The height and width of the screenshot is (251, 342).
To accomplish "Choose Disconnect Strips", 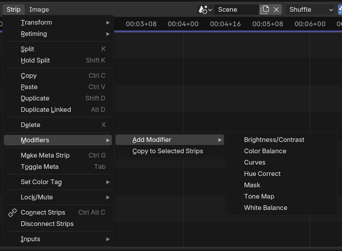I will [58, 224].
